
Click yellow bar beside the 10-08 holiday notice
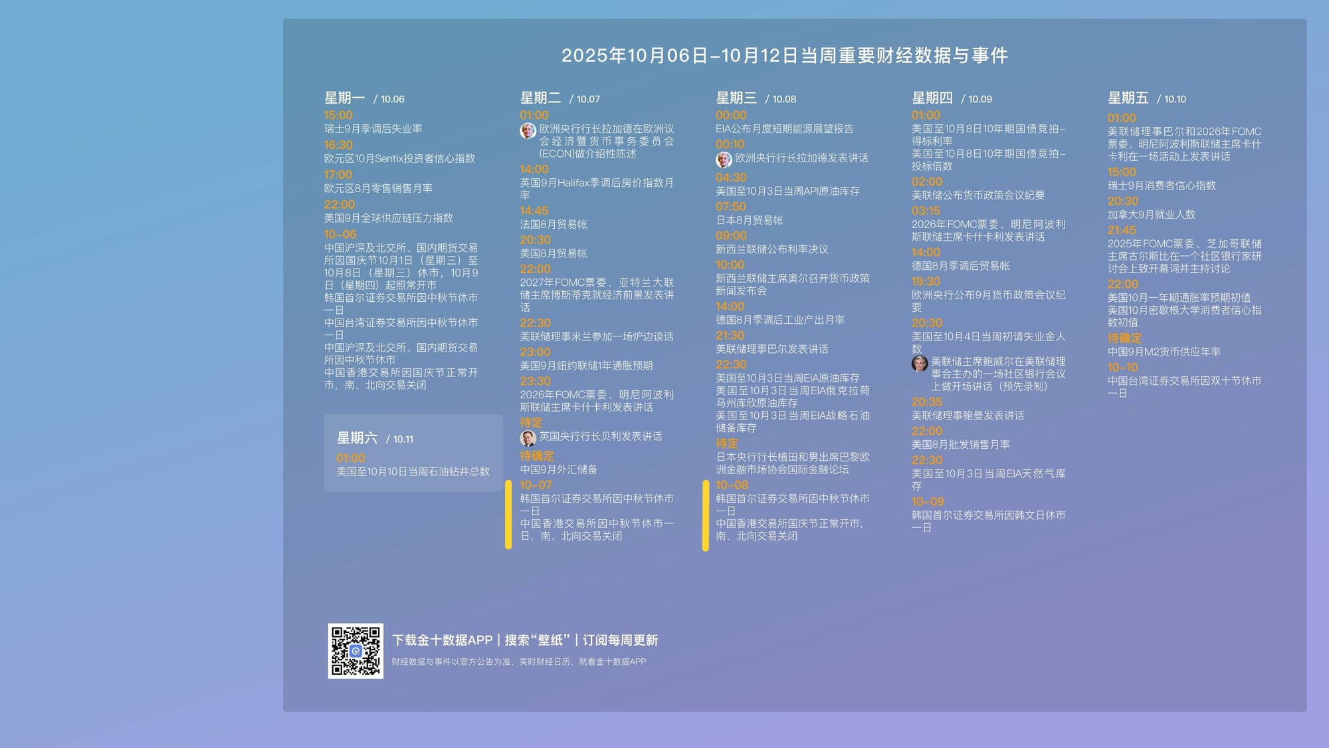pyautogui.click(x=706, y=515)
